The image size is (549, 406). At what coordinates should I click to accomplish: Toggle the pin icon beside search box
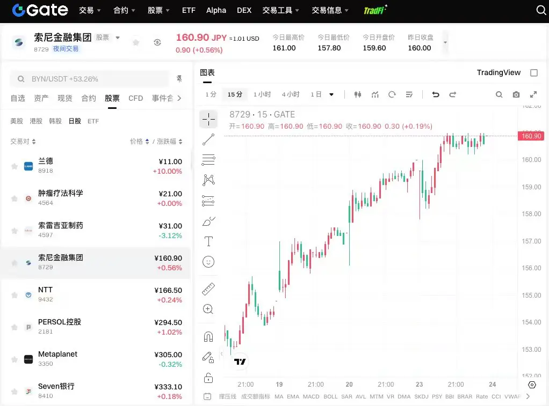click(x=179, y=79)
